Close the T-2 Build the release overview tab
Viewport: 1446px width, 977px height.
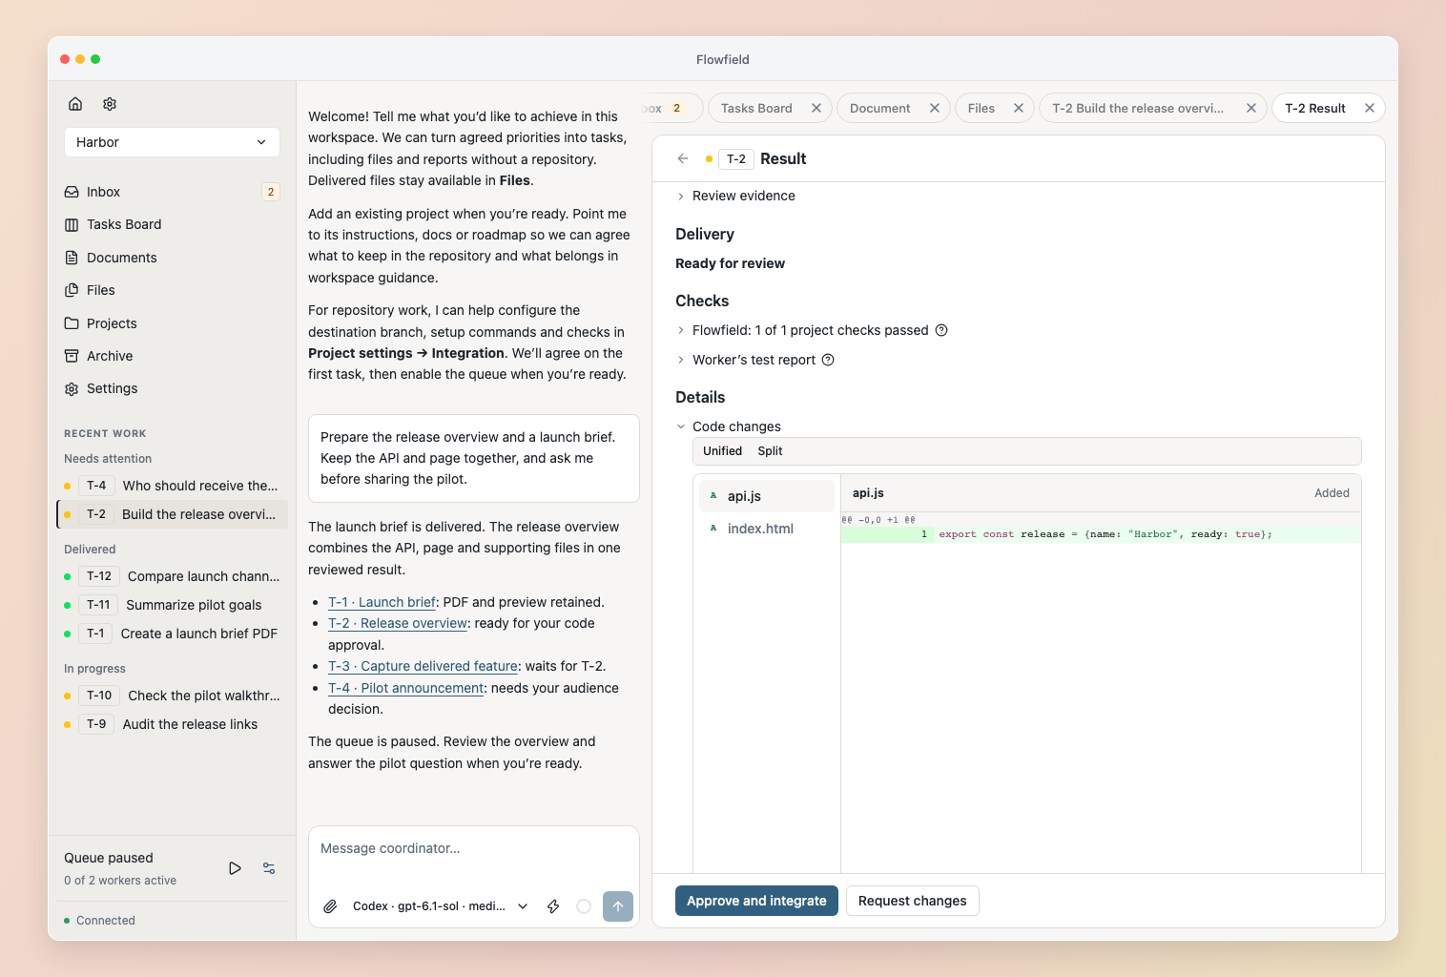coord(1251,108)
